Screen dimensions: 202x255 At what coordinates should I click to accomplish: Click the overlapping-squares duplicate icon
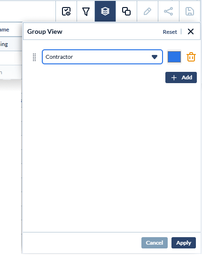126,11
